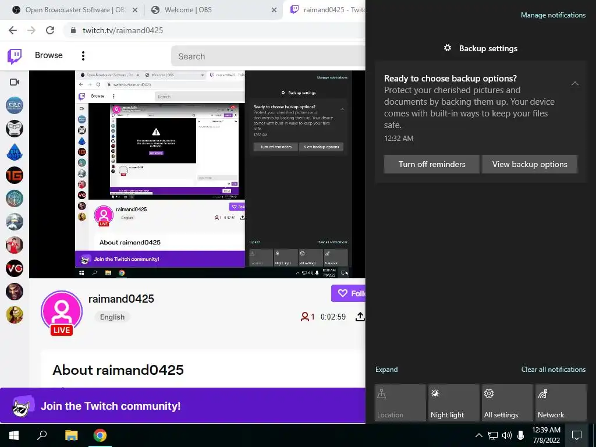
Task: Open Network quick action tile
Action: pyautogui.click(x=561, y=403)
